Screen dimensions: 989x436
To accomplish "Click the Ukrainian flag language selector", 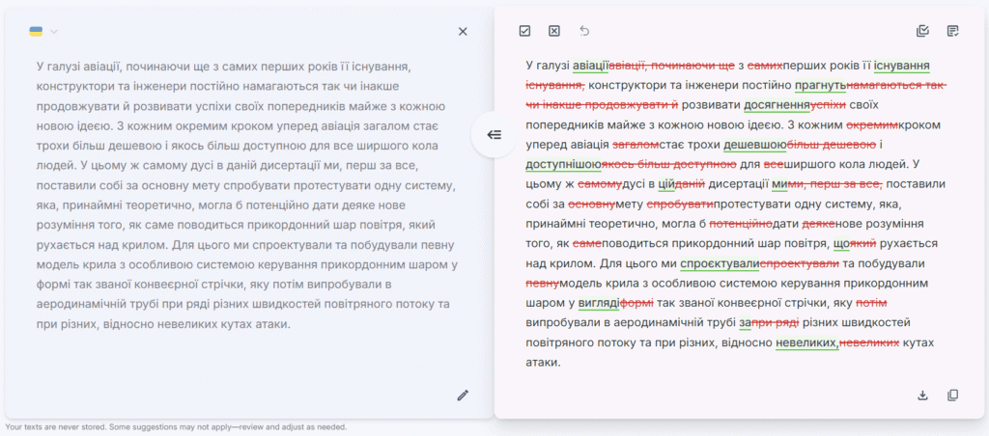I will click(36, 32).
